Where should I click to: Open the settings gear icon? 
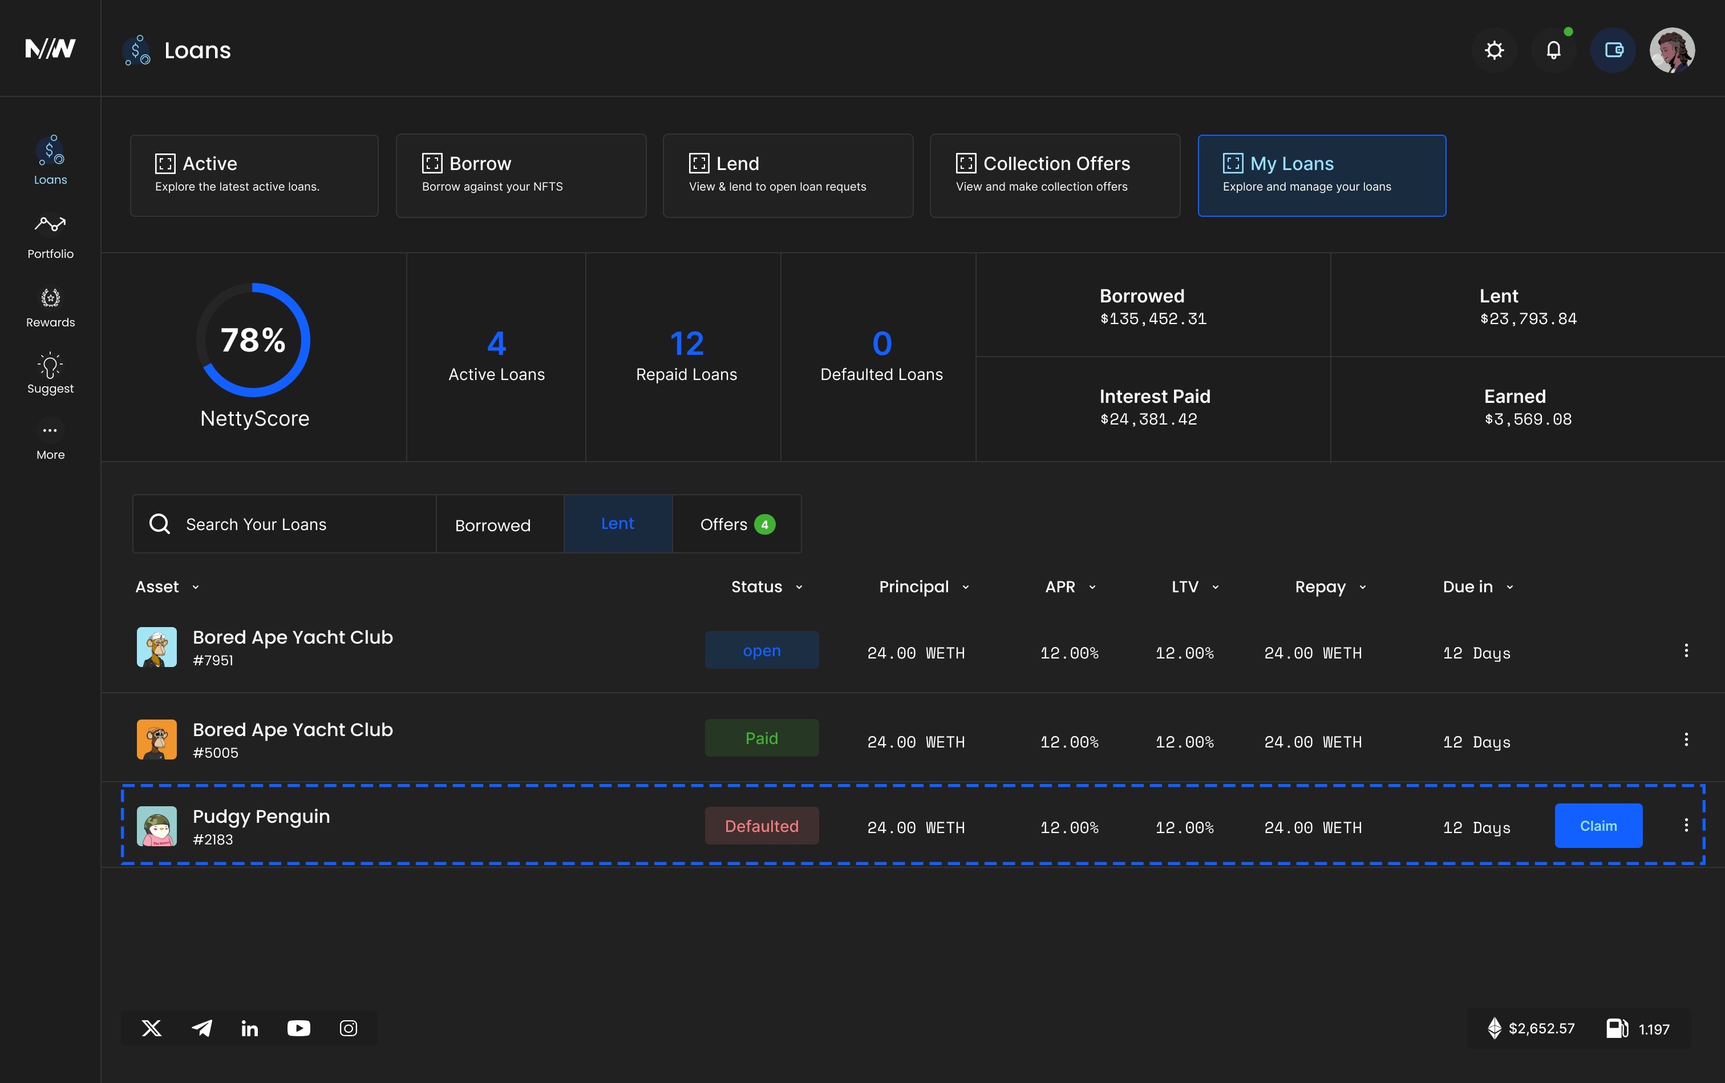(x=1494, y=50)
